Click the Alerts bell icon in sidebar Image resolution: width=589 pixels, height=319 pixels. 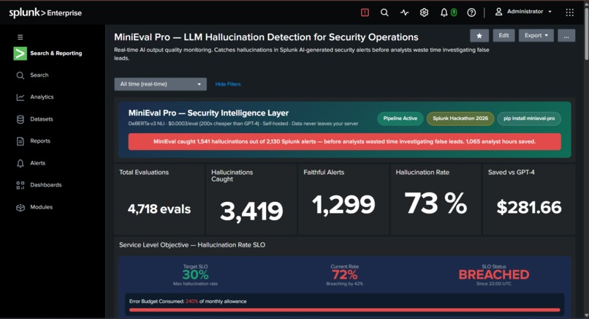click(20, 163)
